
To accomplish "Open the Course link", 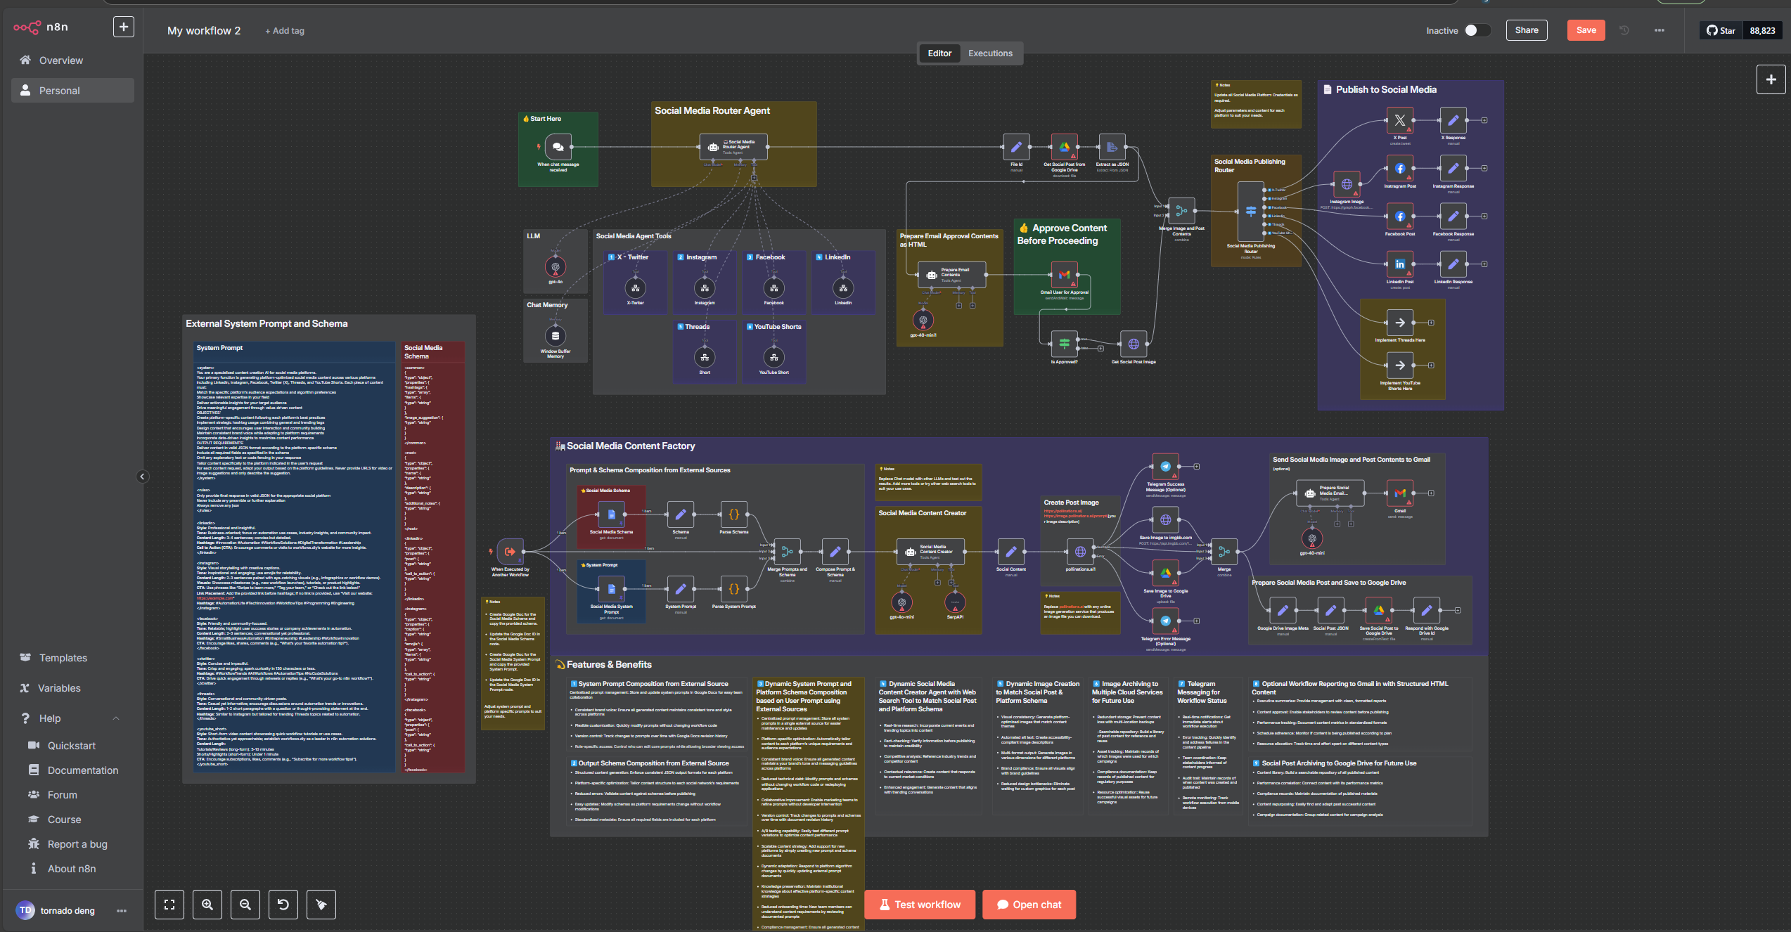I will coord(72,820).
